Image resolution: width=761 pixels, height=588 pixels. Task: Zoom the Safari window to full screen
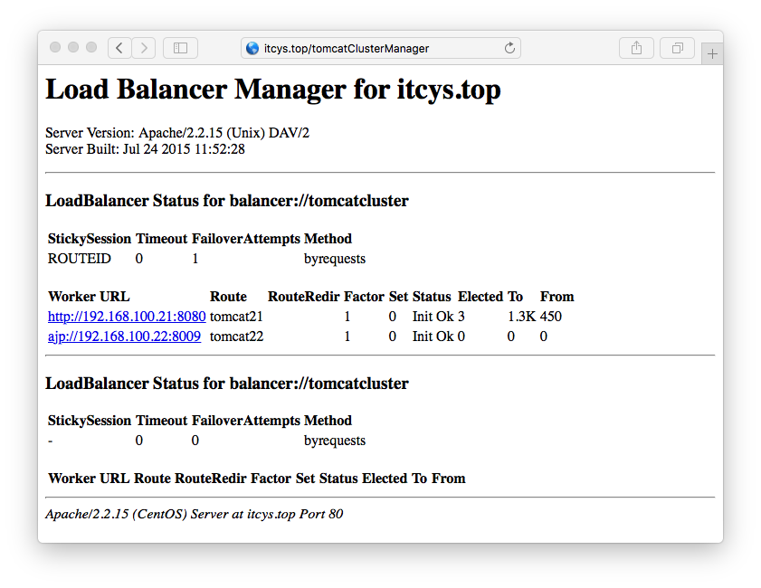91,47
